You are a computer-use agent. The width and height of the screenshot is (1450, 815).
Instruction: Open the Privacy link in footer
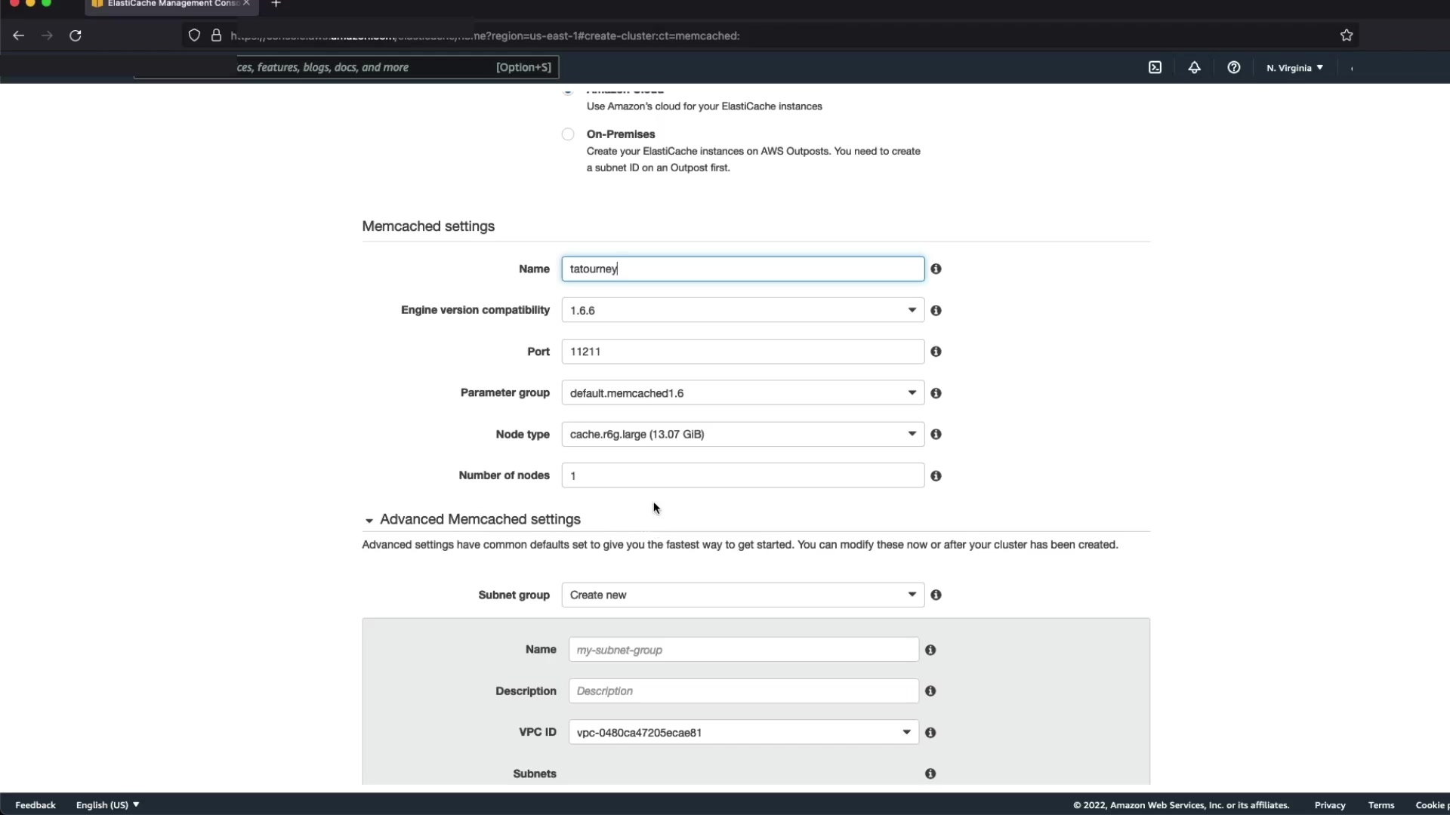pos(1329,805)
